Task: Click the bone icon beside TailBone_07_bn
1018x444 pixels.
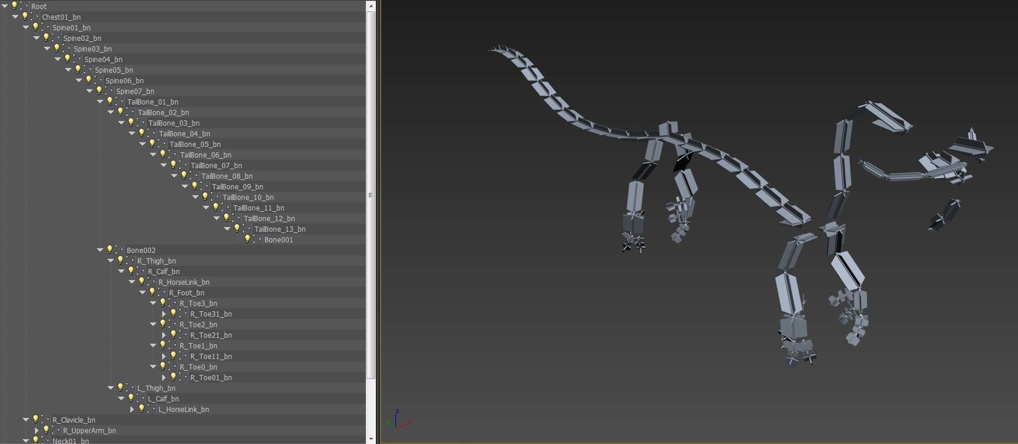Action: click(183, 166)
